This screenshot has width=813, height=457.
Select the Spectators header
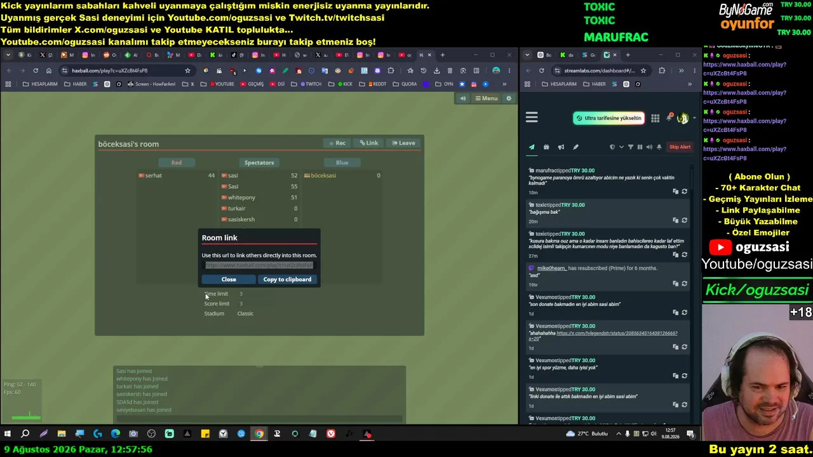pyautogui.click(x=259, y=162)
